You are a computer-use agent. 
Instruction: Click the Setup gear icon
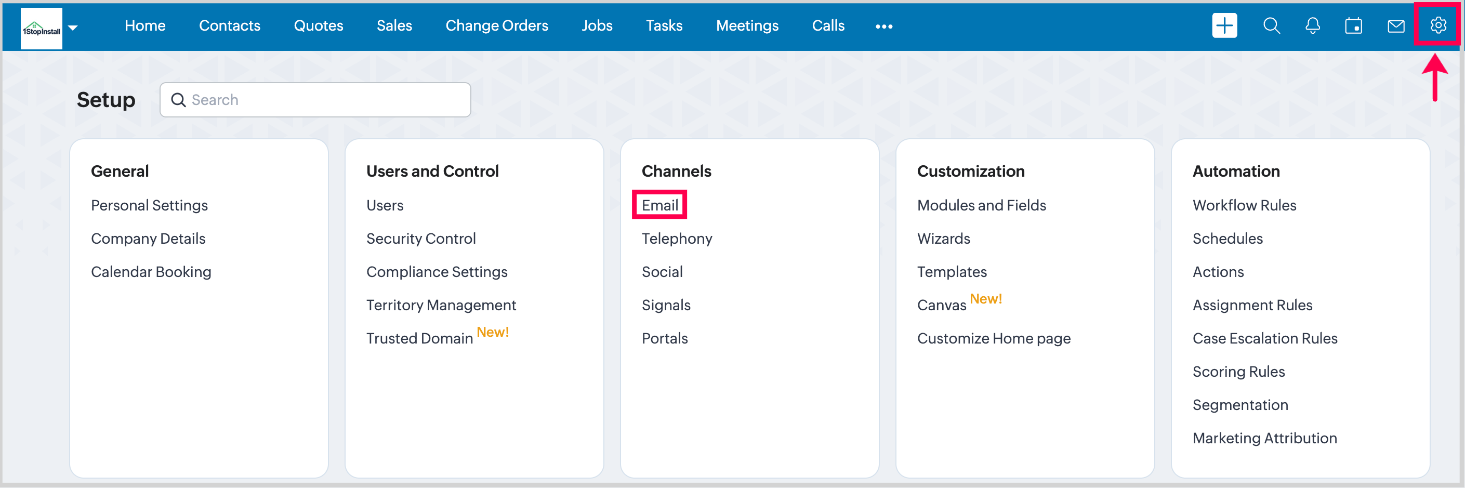click(x=1437, y=25)
